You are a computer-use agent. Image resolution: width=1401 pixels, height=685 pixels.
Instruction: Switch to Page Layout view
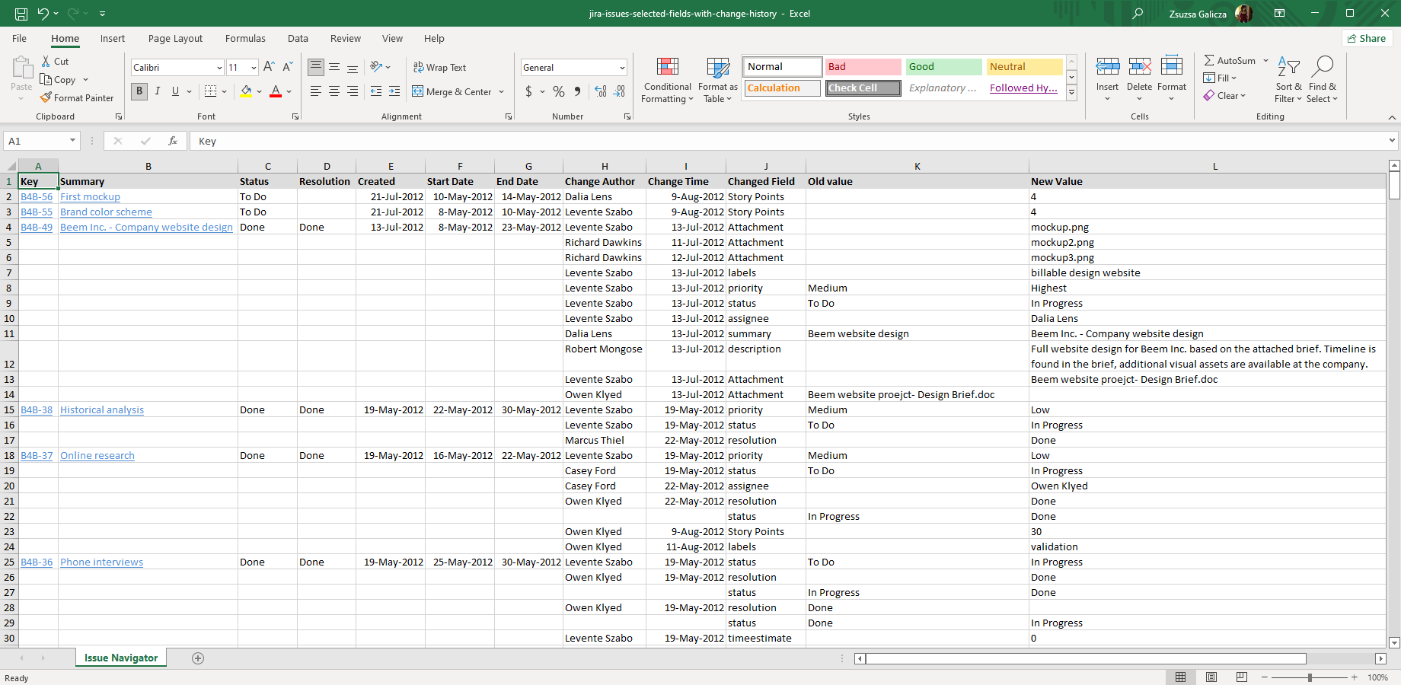tap(1211, 677)
